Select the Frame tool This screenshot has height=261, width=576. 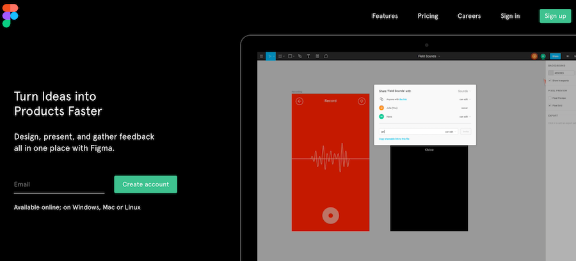pos(280,56)
